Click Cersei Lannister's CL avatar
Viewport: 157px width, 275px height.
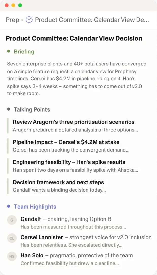pos(12,238)
